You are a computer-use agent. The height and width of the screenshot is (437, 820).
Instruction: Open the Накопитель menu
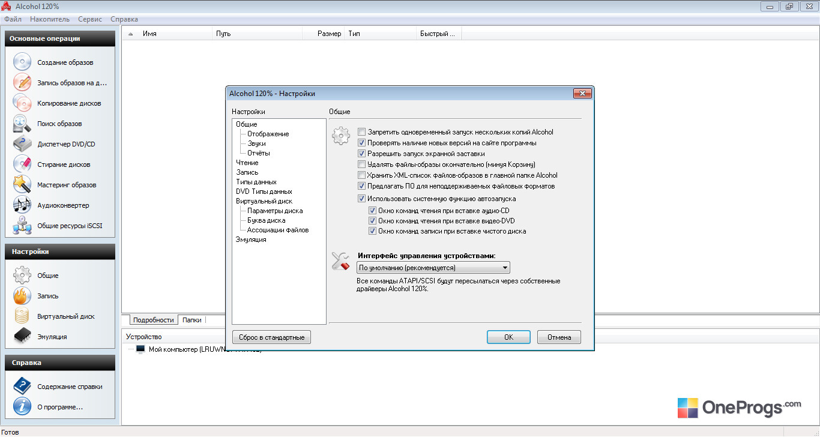50,19
